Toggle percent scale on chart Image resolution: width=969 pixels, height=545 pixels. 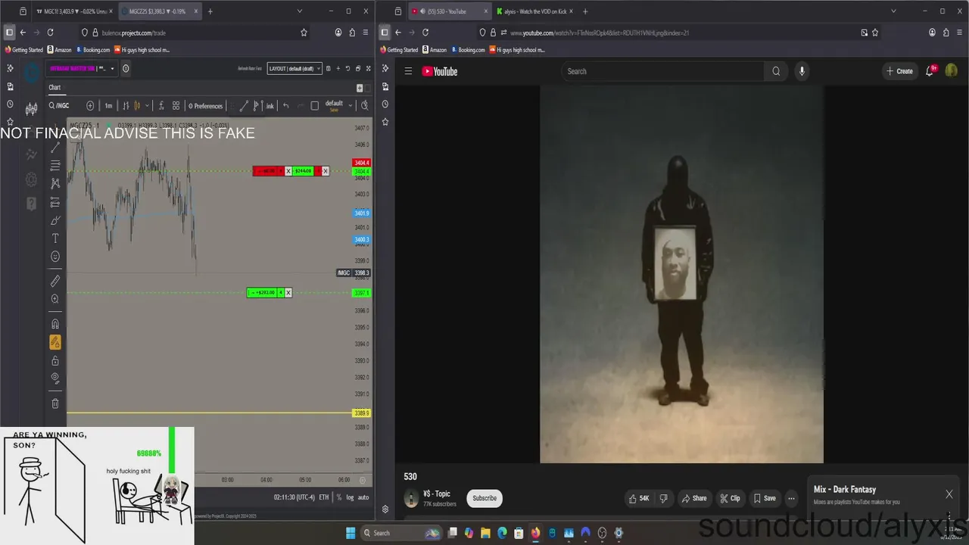click(x=338, y=497)
